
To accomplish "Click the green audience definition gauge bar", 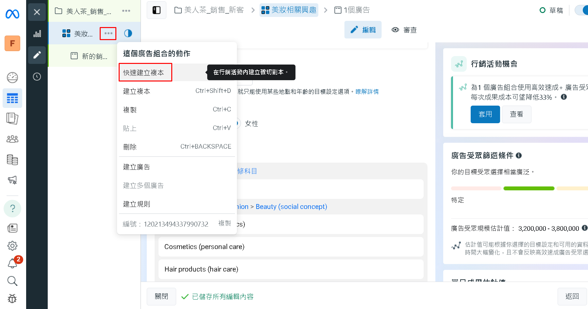I will tap(529, 188).
